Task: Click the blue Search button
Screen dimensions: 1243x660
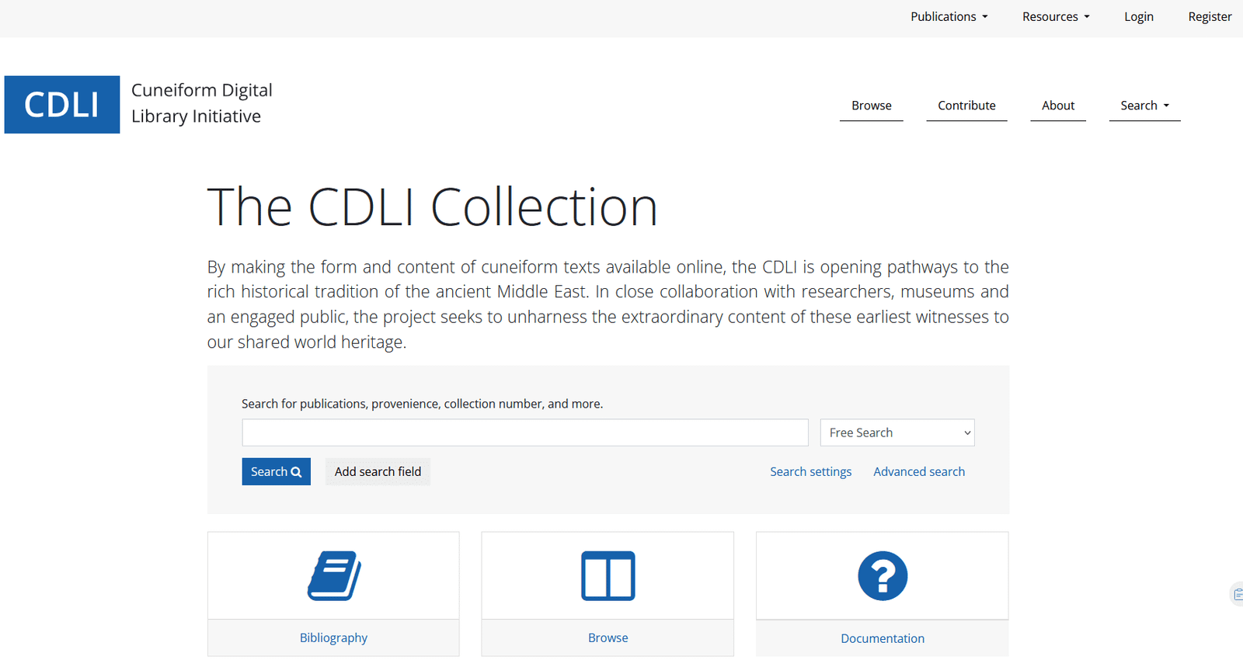Action: [276, 471]
